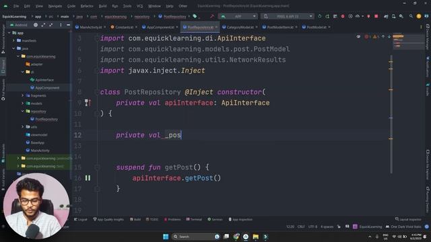Open the user account avatar icon
This screenshot has width=431, height=242.
419,16
